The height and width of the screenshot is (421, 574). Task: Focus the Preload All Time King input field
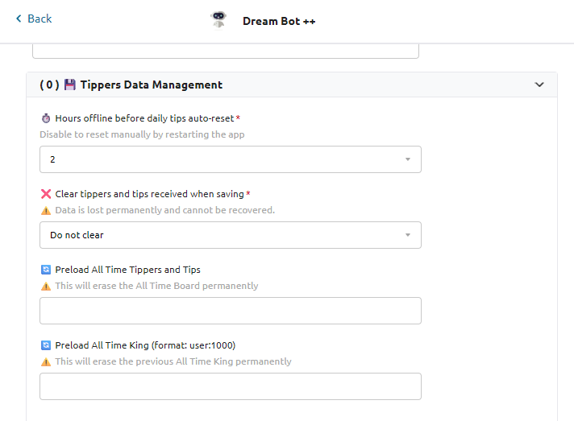[231, 386]
